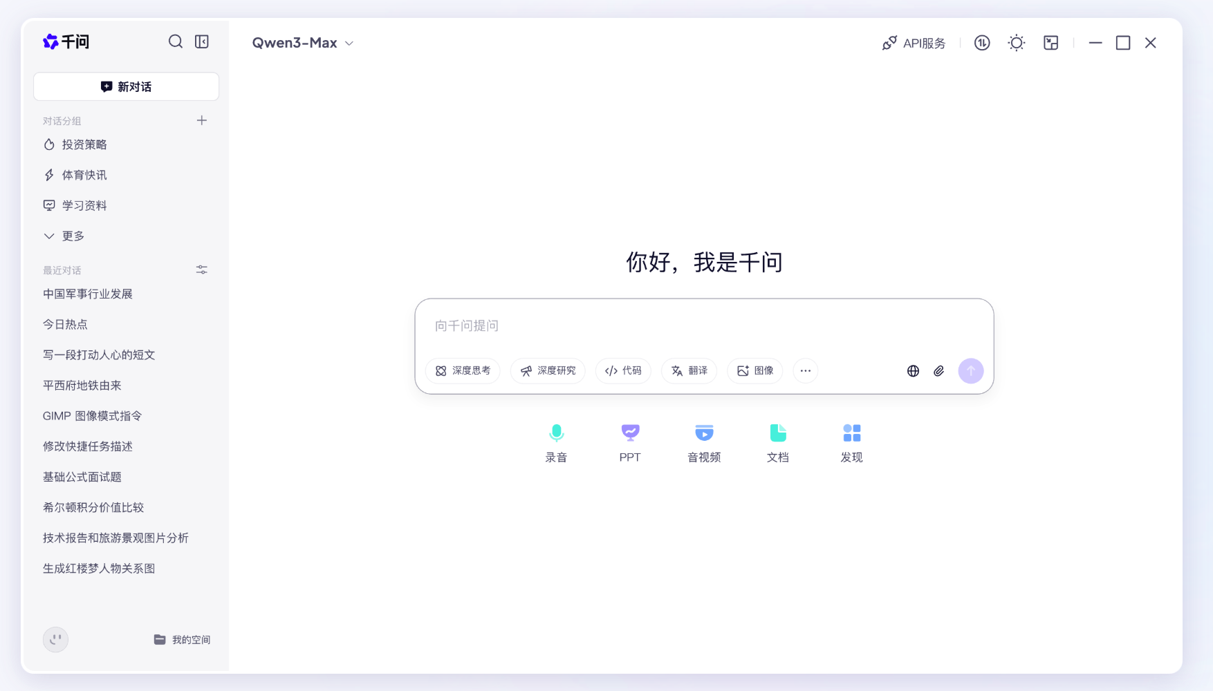Maximize the Qianwen window

click(x=1123, y=43)
